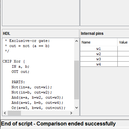Image resolution: width=129 pixels, height=129 pixels.
Task: Click the HDL horizontal scroll right arrow
Action: [71, 113]
